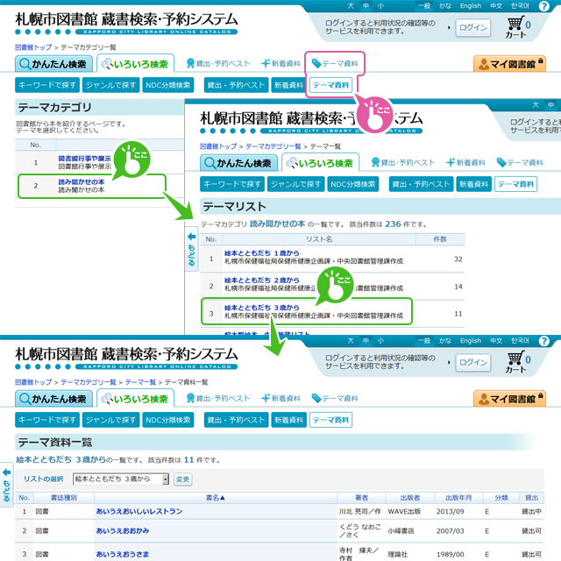Click テーマ資料 tag icon link on the テーマ資料一覧 page

click(335, 399)
